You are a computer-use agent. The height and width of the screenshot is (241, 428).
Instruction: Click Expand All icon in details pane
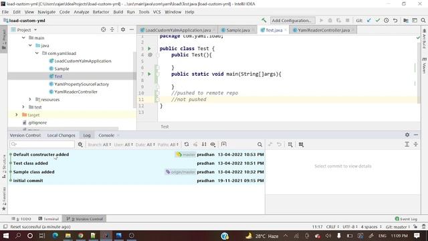407,145
